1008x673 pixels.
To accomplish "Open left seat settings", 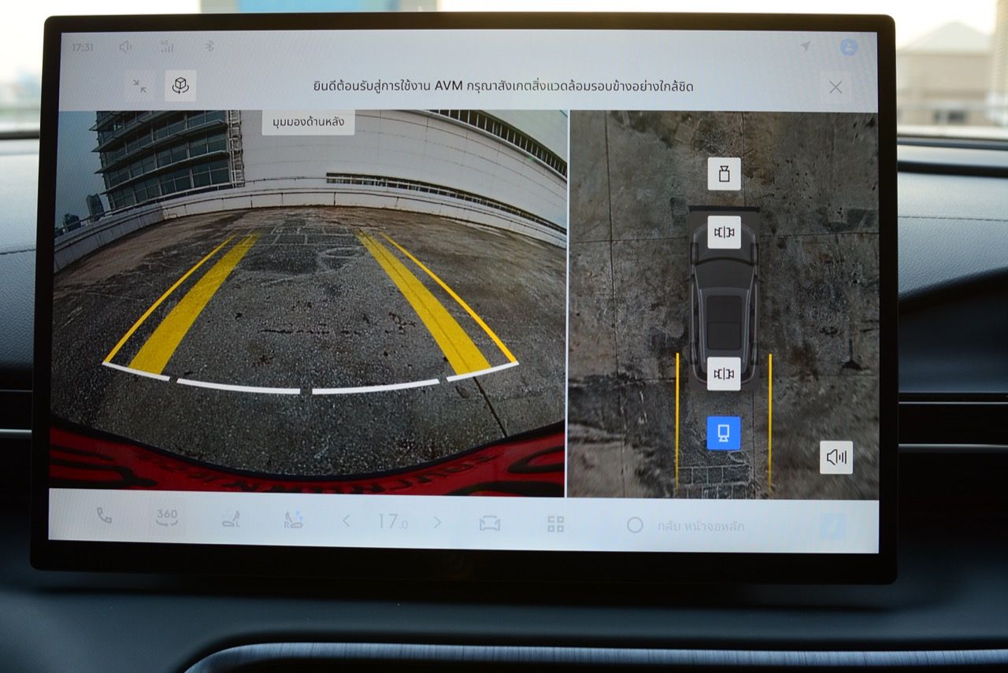I will [x=231, y=520].
